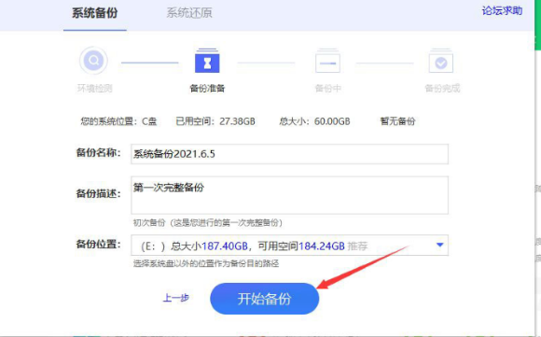The image size is (541, 337).
Task: Click the 选择系统盘以外的位置 hint text
Action: click(206, 263)
